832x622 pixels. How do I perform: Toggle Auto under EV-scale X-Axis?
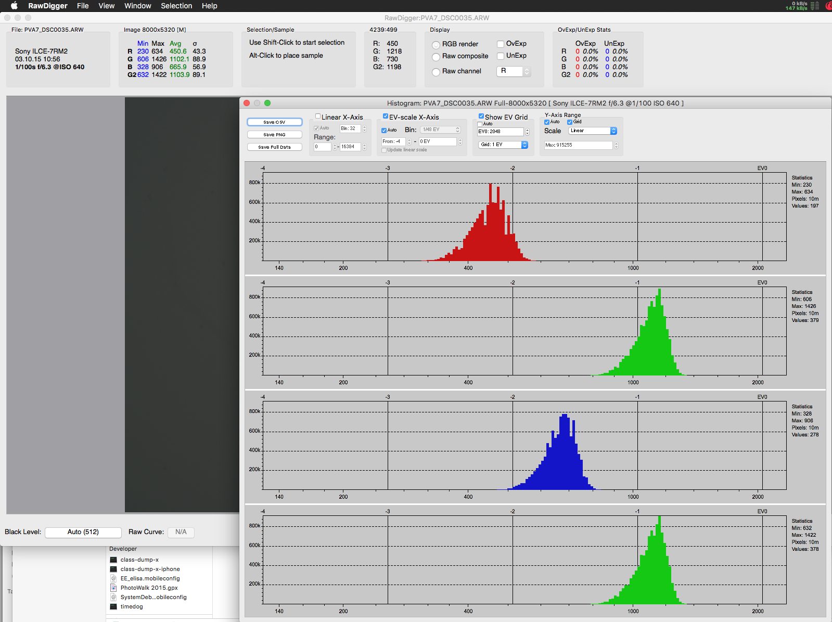coord(384,131)
